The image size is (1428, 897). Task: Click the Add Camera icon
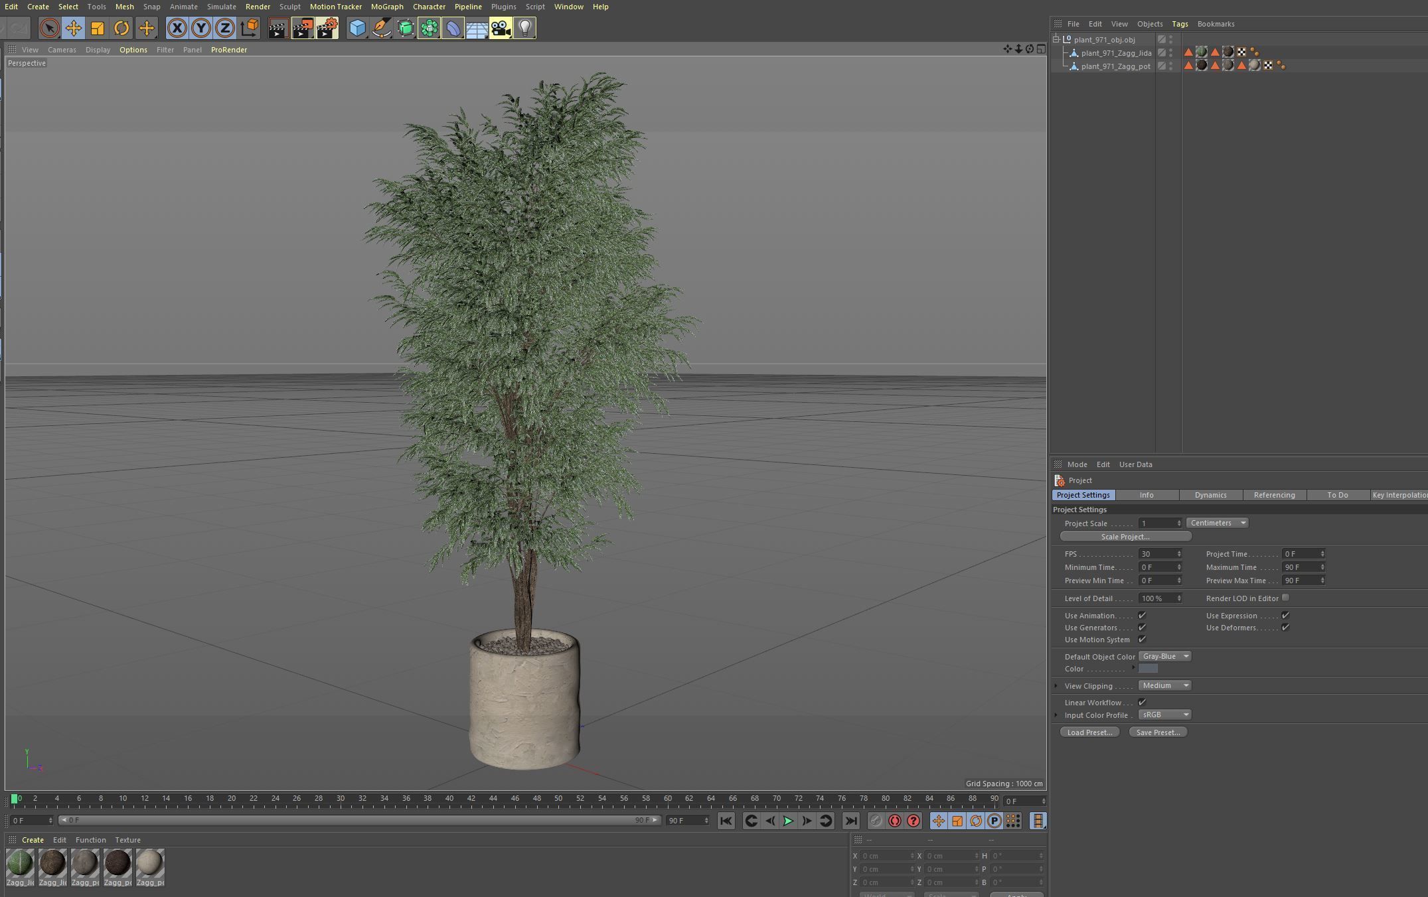(500, 28)
